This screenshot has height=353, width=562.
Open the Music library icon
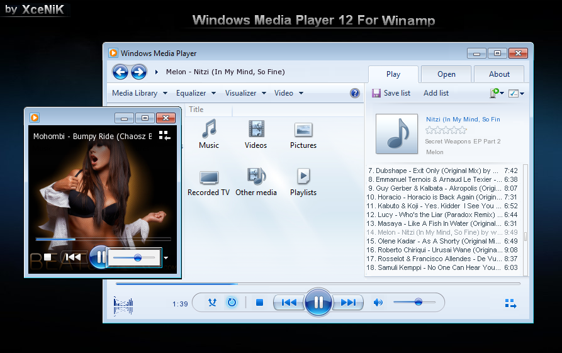(x=209, y=134)
